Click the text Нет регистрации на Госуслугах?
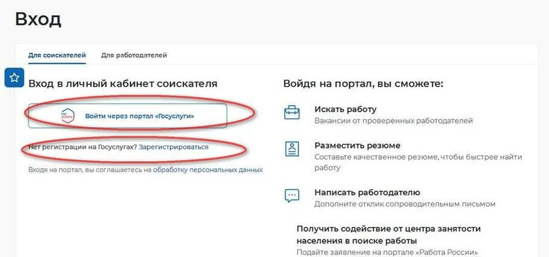Screen dimensions: 549x257 coord(83,147)
